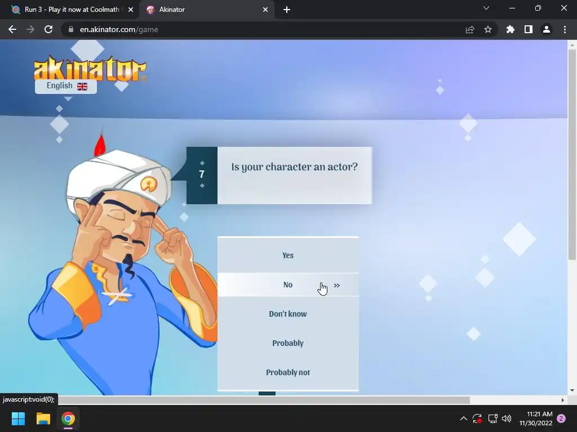Open File Explorer from taskbar

click(43, 418)
